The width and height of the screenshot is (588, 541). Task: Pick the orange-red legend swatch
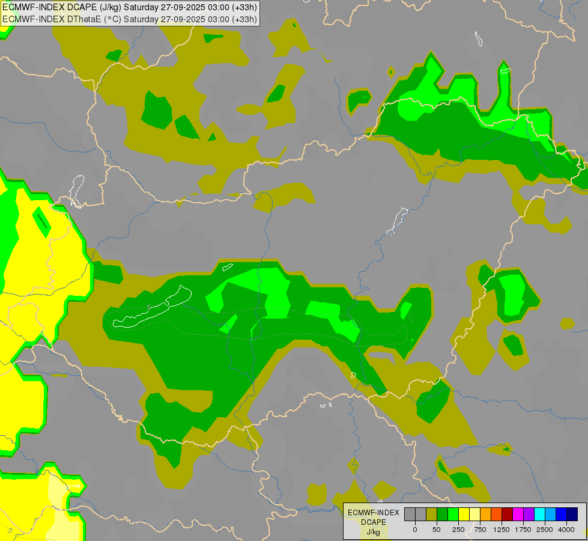[497, 514]
